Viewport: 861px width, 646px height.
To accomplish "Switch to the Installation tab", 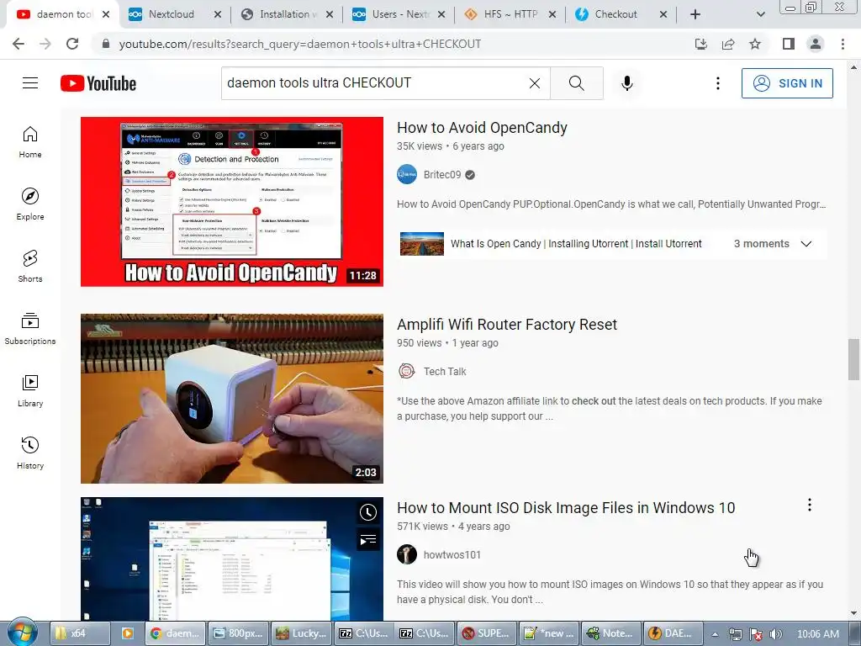I will click(x=288, y=14).
